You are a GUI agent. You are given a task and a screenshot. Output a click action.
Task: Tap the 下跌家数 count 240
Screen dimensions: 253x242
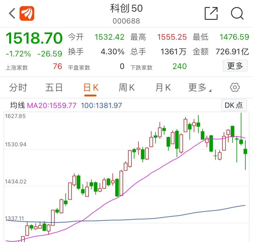180,66
